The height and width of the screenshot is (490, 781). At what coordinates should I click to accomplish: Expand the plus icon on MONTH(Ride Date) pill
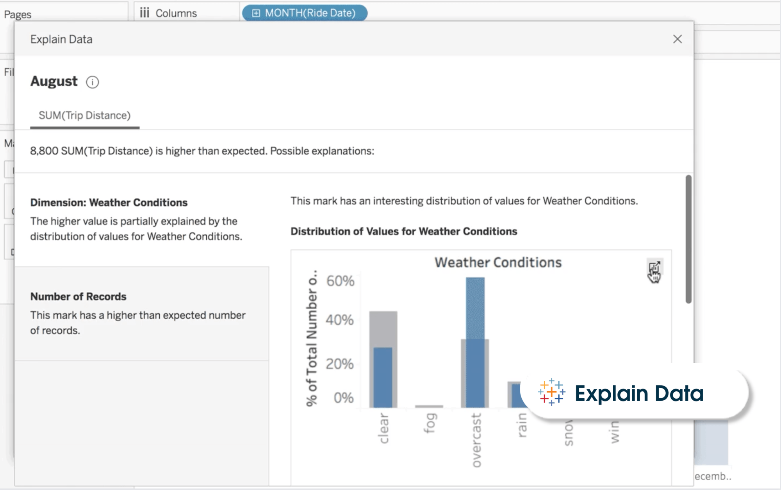(256, 13)
